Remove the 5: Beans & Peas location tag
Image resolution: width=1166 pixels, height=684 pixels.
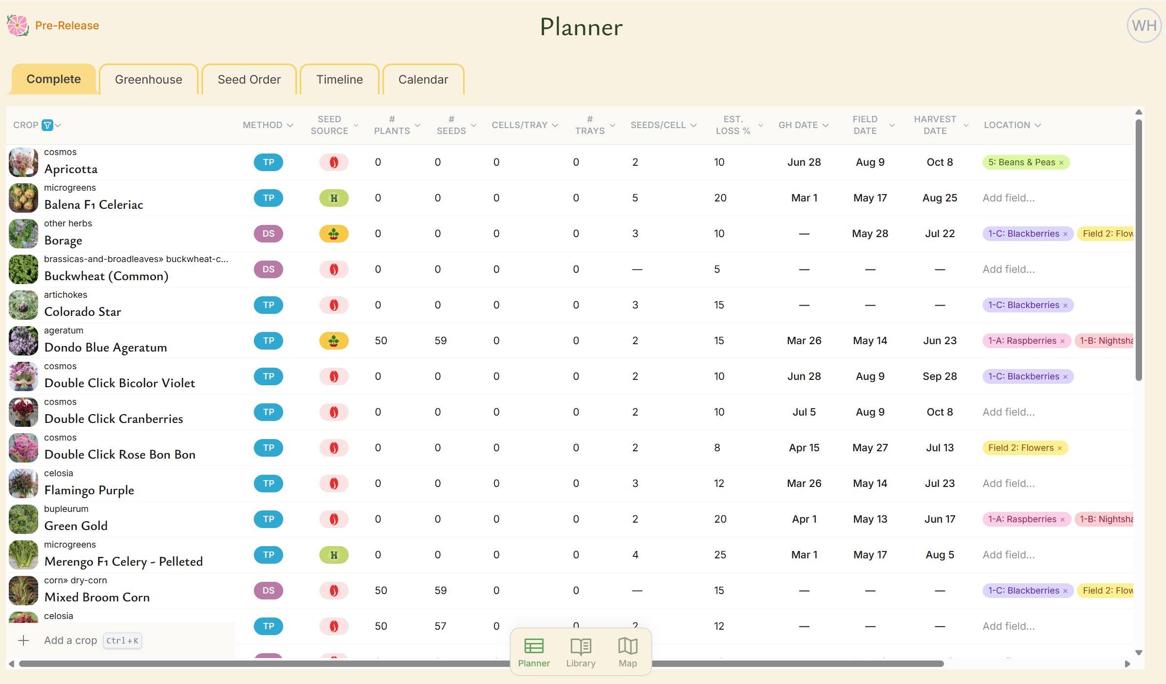point(1060,162)
